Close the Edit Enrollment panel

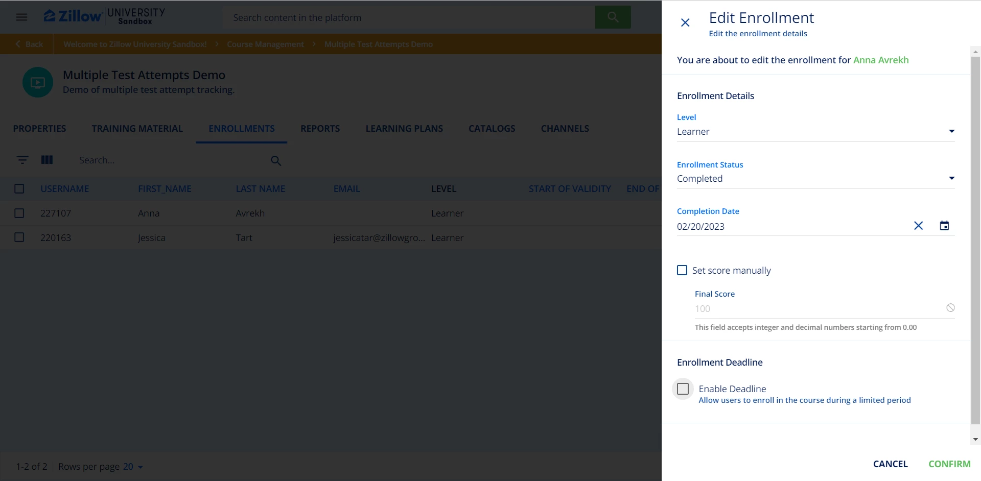click(685, 22)
